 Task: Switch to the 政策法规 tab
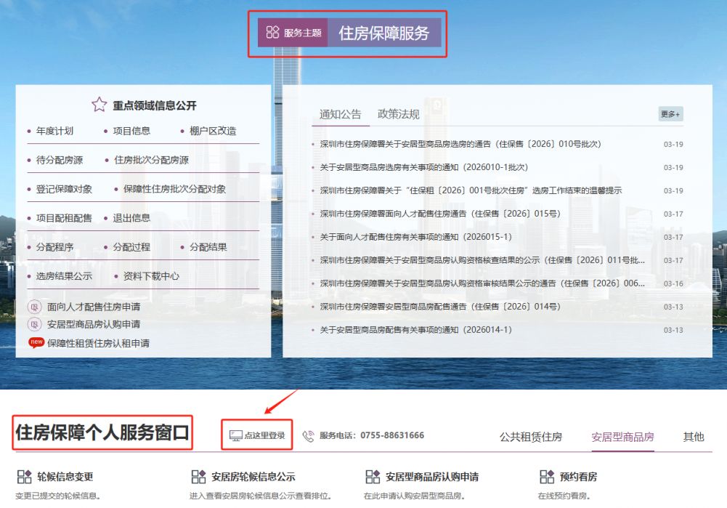coord(397,113)
